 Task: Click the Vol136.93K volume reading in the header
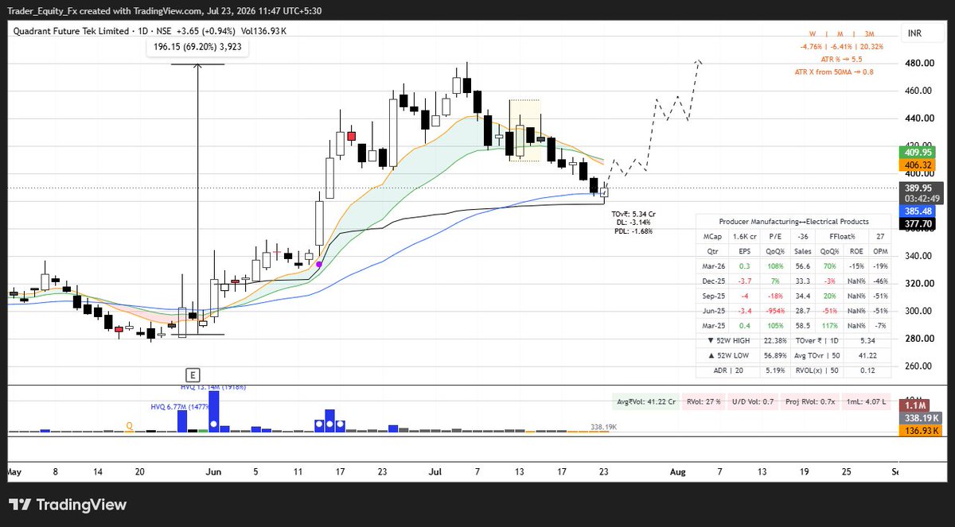click(x=263, y=31)
